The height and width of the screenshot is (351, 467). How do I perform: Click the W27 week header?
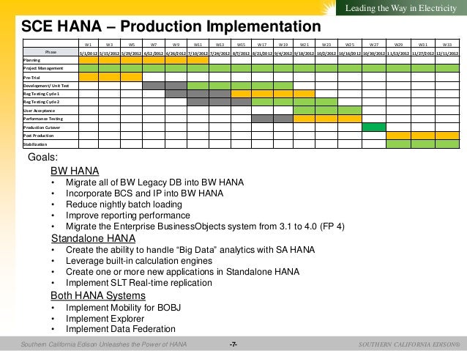point(374,45)
